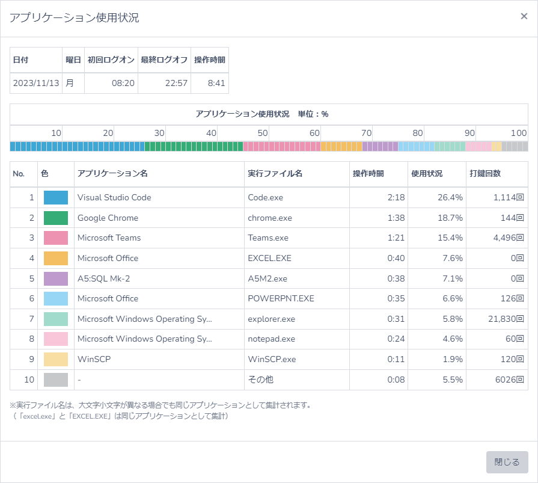Viewport: 538px width, 483px height.
Task: Click the blue segment of usage bar
Action: 77,147
